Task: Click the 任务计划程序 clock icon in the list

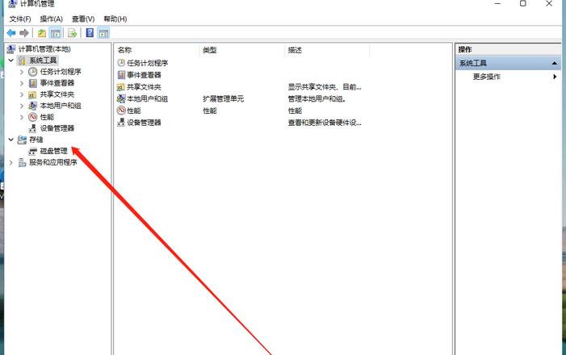Action: coord(121,63)
